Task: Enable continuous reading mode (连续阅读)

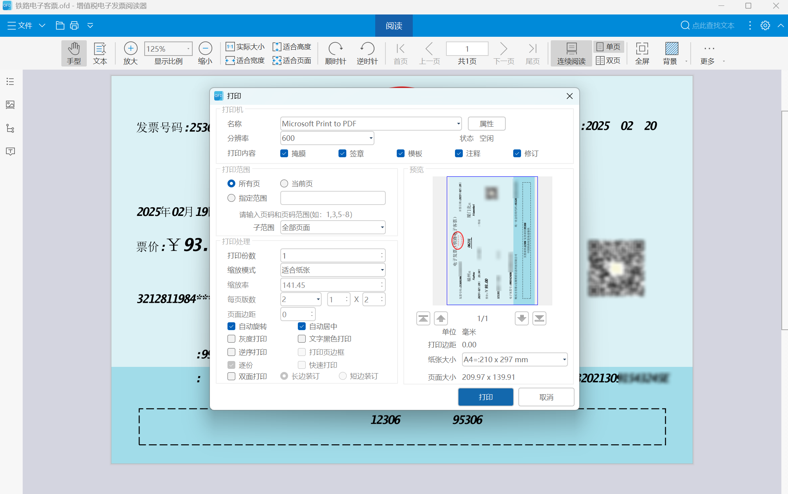Action: pos(571,53)
